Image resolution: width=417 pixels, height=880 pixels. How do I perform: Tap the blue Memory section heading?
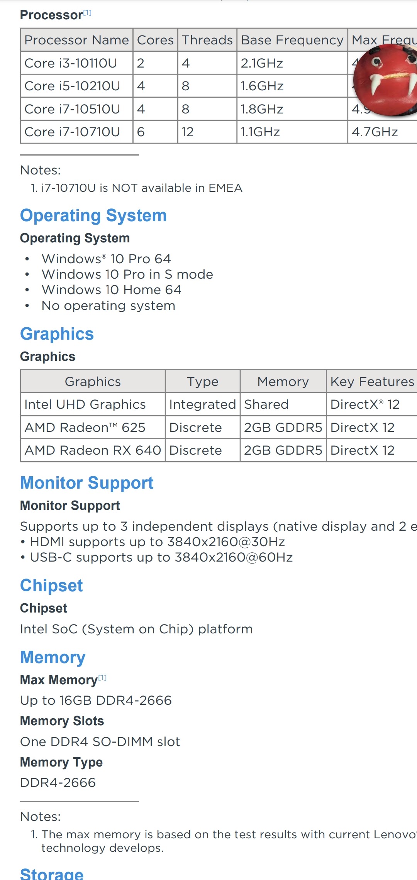point(53,657)
